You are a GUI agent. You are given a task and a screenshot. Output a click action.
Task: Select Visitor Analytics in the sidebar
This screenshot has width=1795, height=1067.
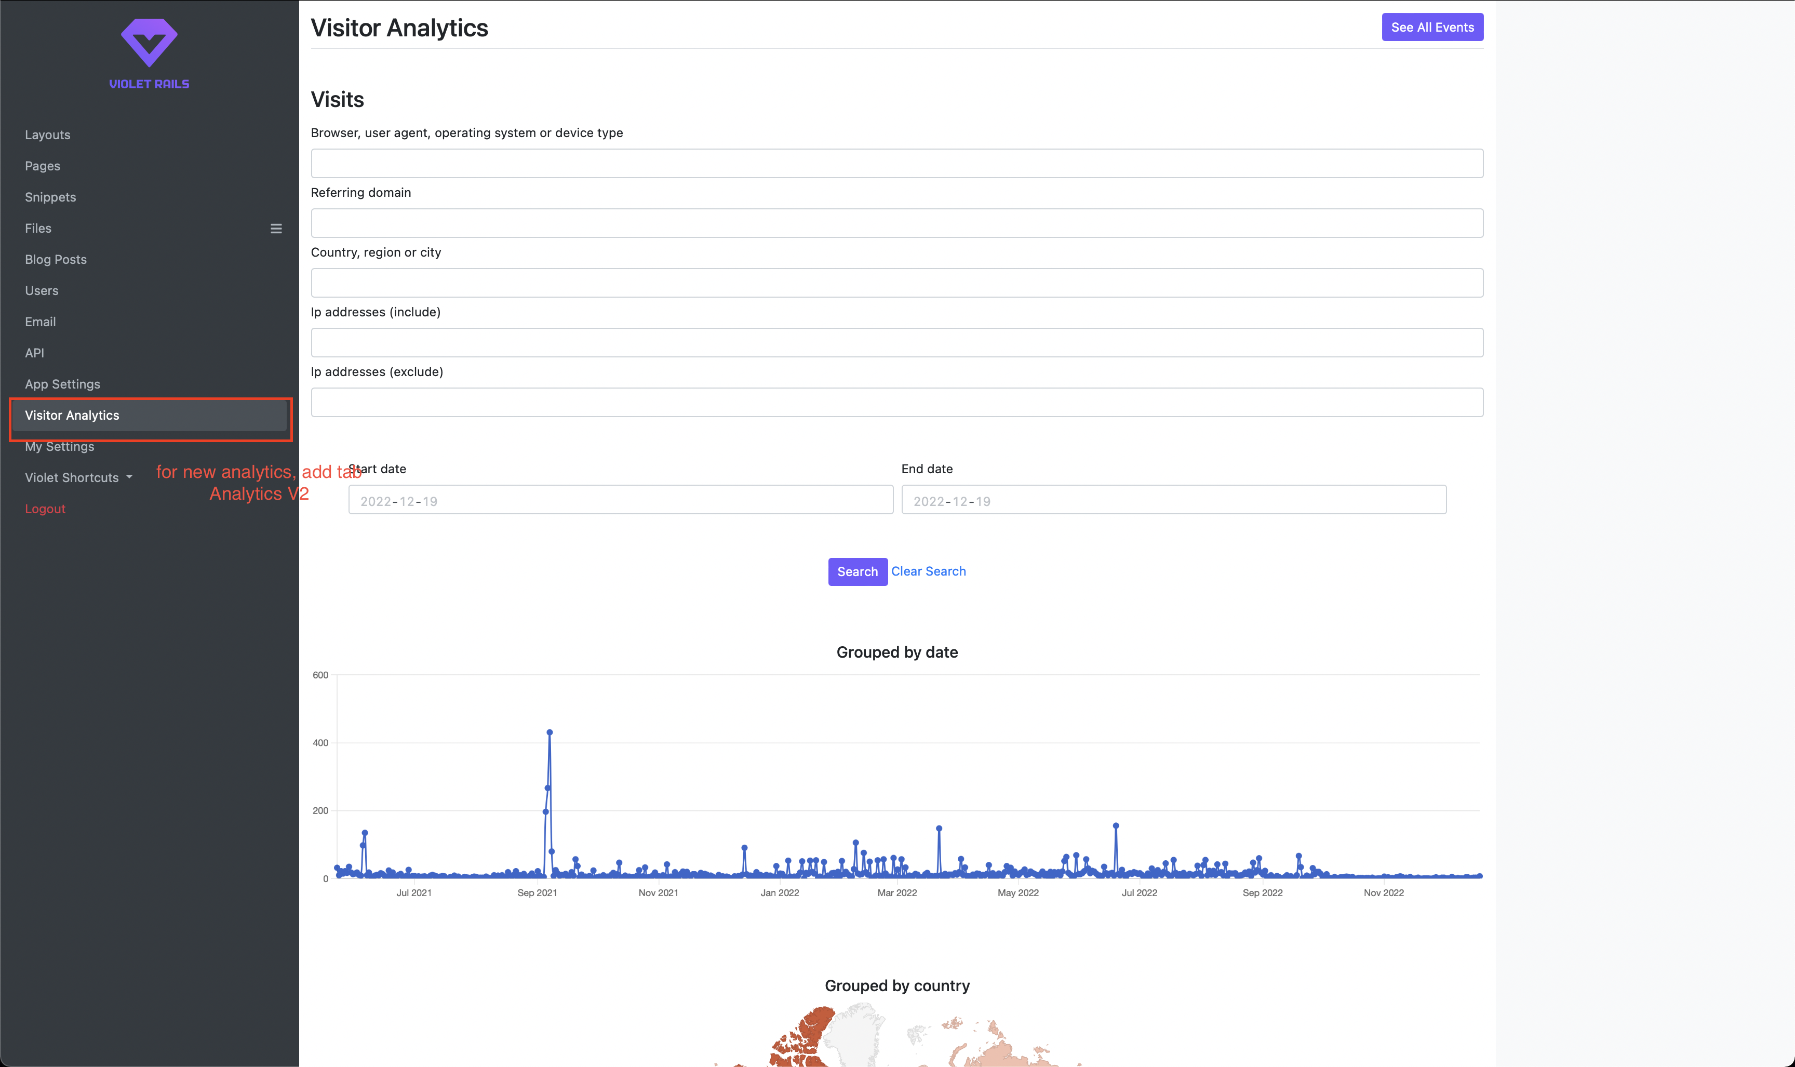point(72,415)
